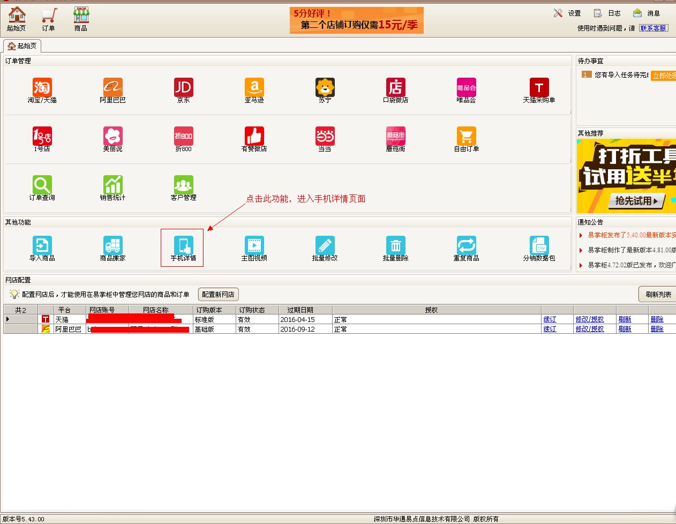Click 修改/授权 for the 阿里巴巴 shop
The height and width of the screenshot is (524, 676).
coord(590,329)
